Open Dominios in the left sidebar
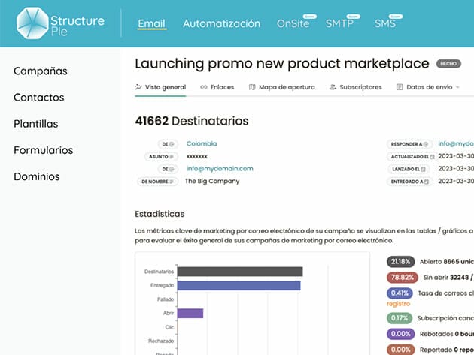This screenshot has width=474, height=355. (x=37, y=176)
